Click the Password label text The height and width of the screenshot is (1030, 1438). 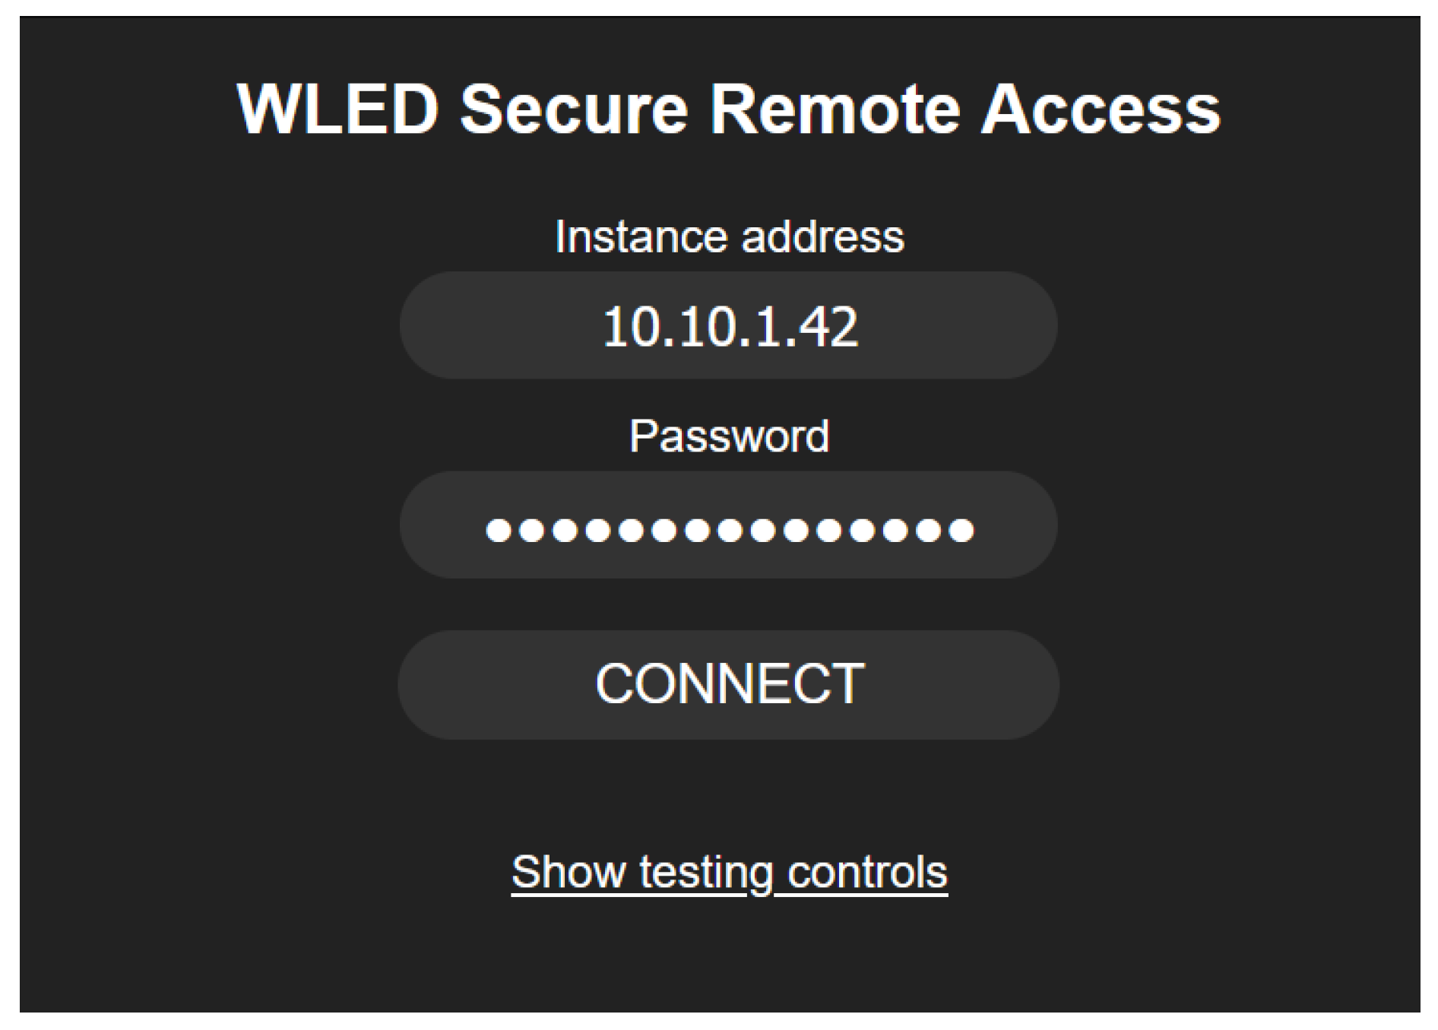tap(729, 436)
